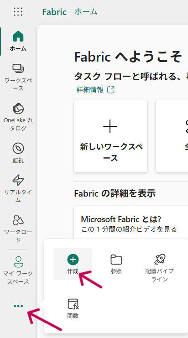Open ワークロード in the sidebar
This screenshot has height=338, width=188.
pos(18,229)
